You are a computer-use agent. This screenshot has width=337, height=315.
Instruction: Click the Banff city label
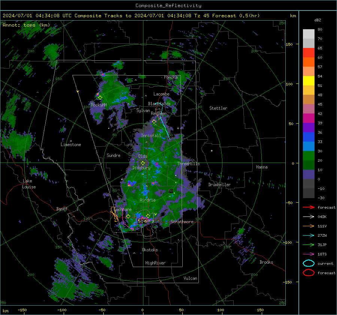[x=62, y=209]
